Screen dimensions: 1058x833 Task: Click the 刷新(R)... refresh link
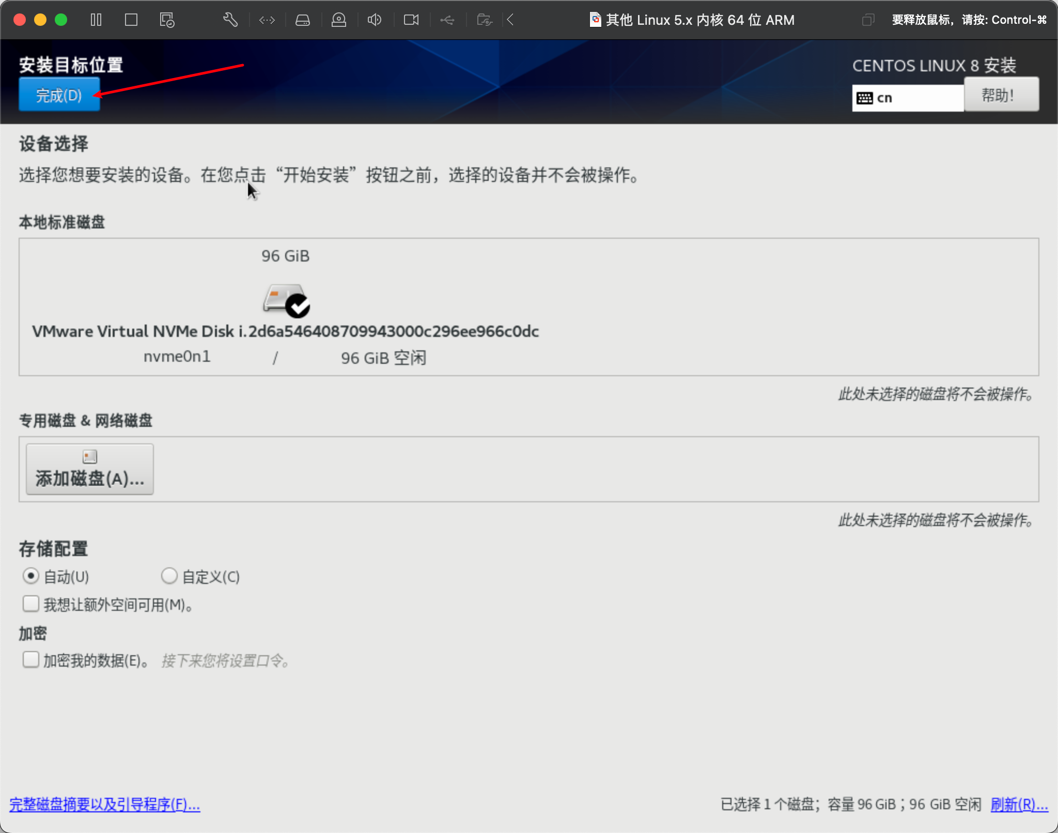coord(1019,804)
